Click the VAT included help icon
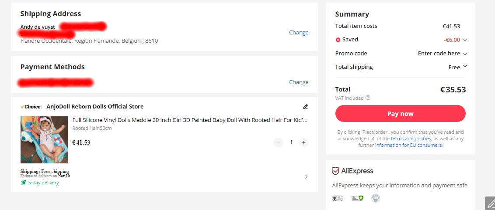 (368, 98)
